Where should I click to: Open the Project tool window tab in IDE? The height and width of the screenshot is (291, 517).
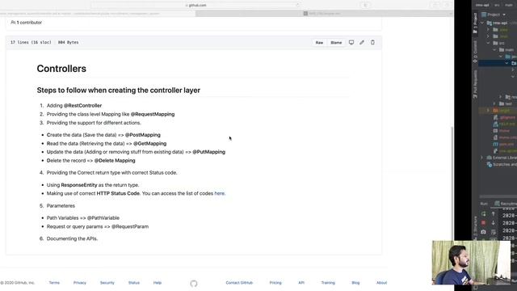coord(475,23)
